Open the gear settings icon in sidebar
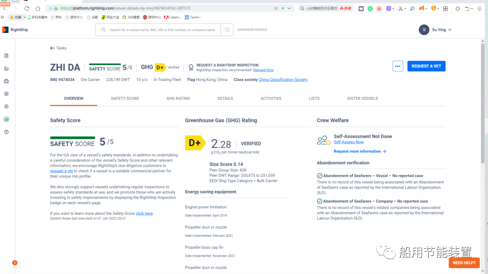Screen dimensions: 488x274 [6, 107]
